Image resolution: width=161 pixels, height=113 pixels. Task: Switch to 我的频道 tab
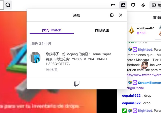(102, 30)
